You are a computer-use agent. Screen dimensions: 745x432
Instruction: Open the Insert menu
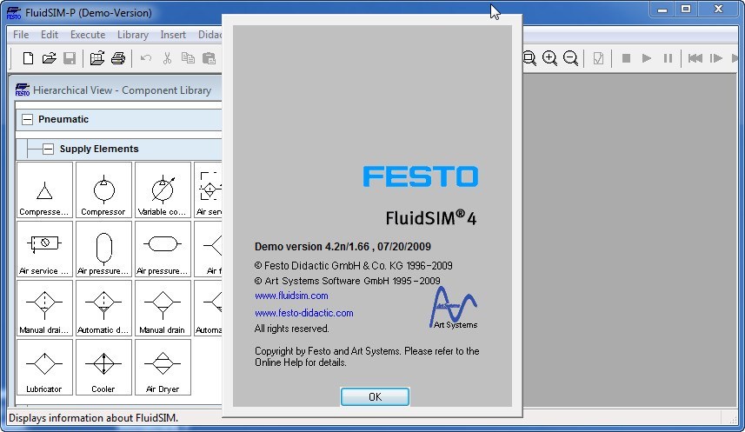(173, 35)
